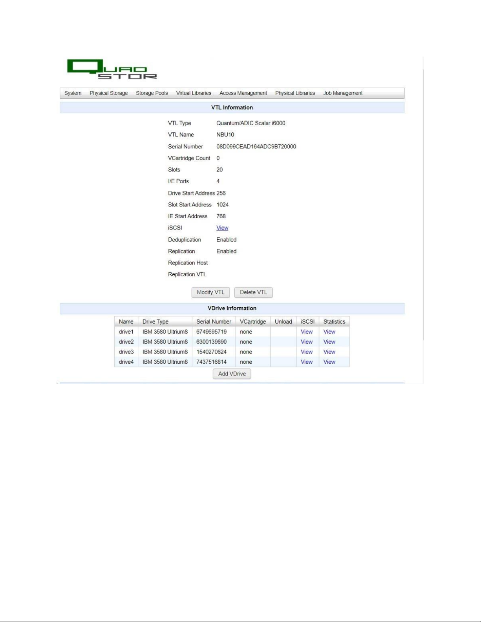Screen dimensions: 481x622
Task: Select the drive4 name cell
Action: pos(126,362)
